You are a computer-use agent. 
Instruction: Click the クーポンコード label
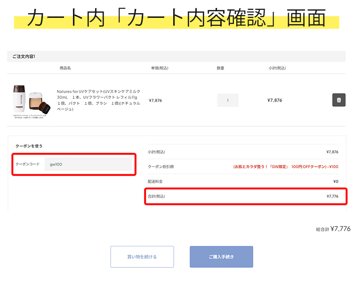tap(27, 164)
